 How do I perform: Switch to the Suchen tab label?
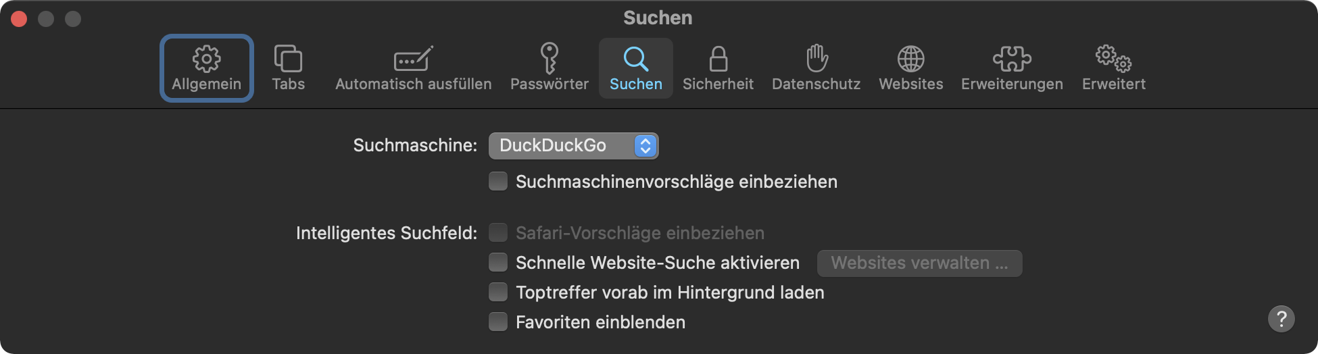click(635, 84)
